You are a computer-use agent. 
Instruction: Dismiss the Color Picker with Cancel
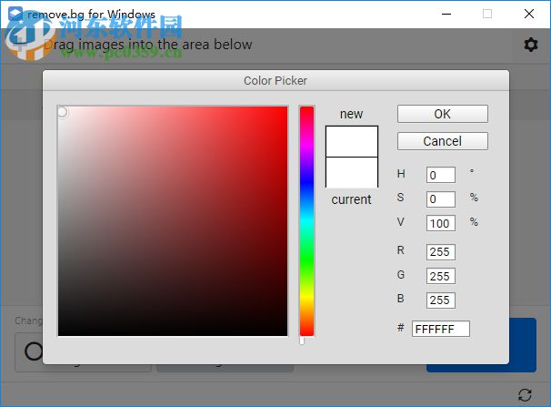(443, 141)
